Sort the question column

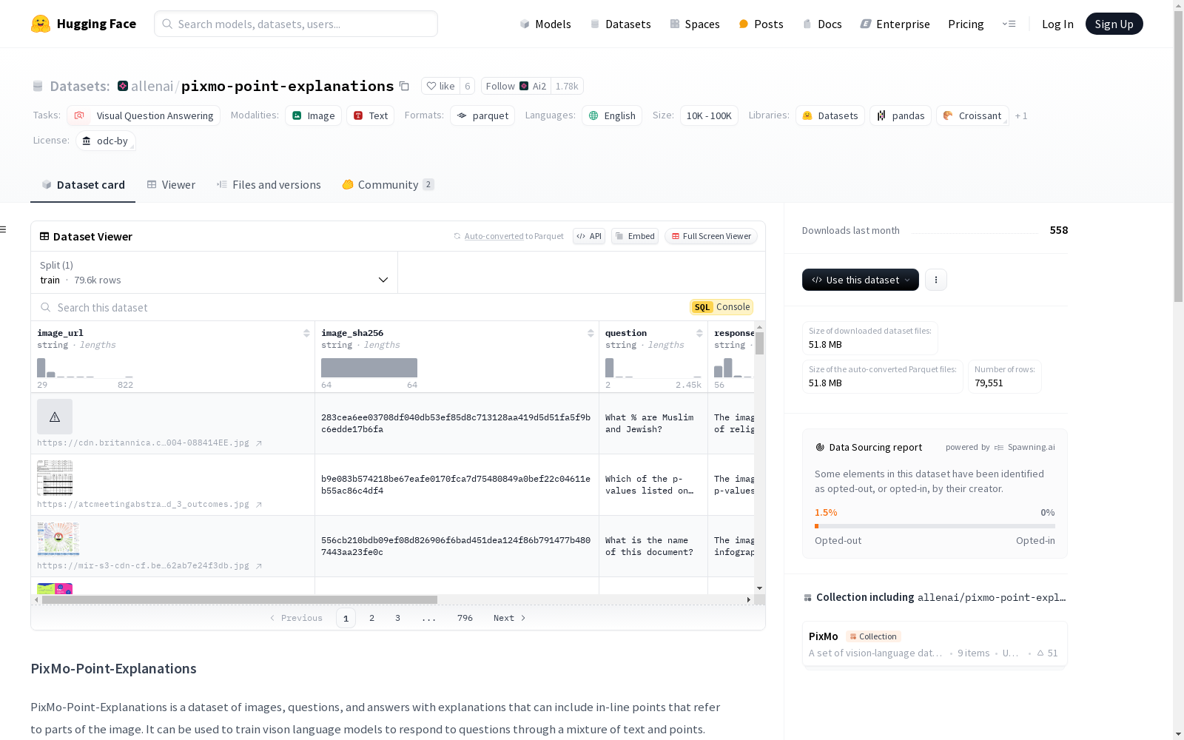699,333
